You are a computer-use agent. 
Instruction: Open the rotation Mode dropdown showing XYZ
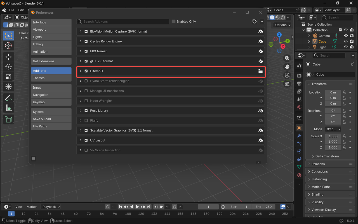(x=333, y=129)
